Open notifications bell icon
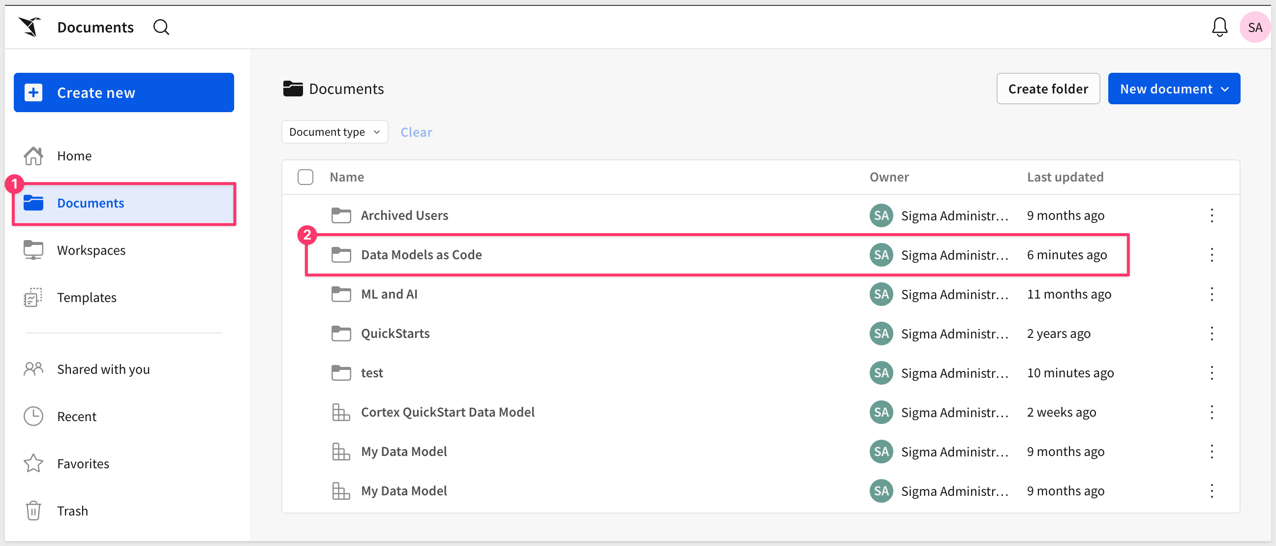1276x546 pixels. point(1219,27)
